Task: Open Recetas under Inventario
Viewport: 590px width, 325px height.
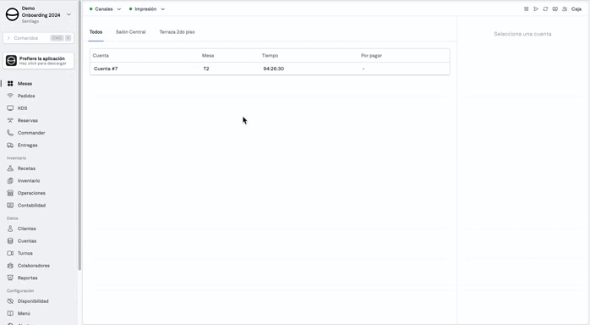Action: 26,168
